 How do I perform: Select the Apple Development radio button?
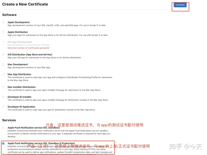(3, 22)
